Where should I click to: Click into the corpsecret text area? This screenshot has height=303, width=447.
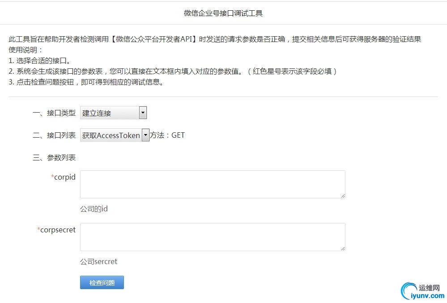213,237
